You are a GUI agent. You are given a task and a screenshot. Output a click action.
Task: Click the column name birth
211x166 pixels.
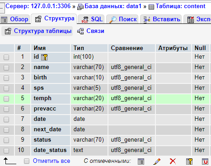(40, 78)
